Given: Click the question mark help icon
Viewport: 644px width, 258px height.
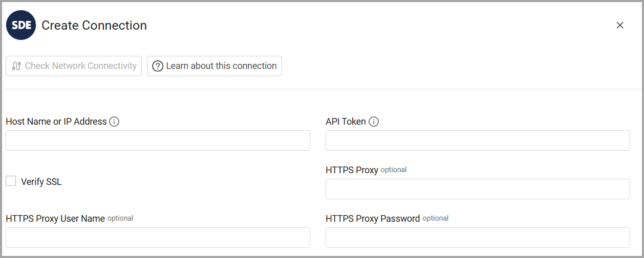Looking at the screenshot, I should pos(158,66).
